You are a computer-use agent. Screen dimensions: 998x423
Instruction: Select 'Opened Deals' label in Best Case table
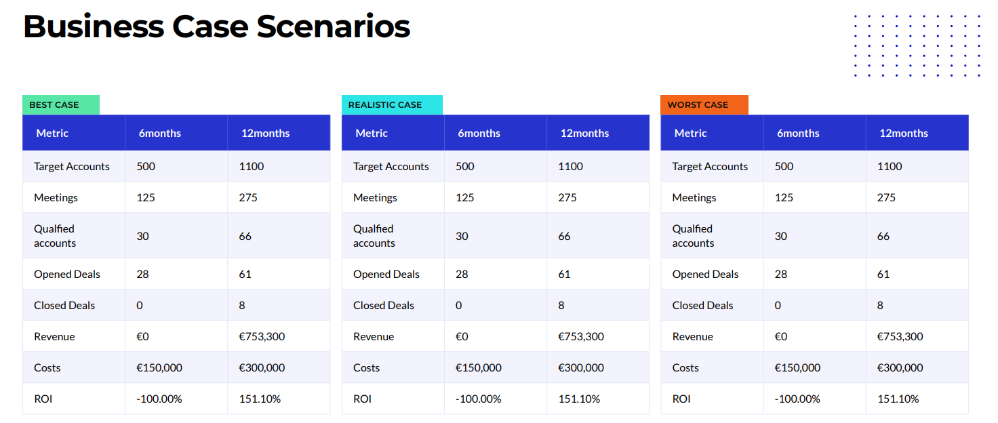click(67, 274)
